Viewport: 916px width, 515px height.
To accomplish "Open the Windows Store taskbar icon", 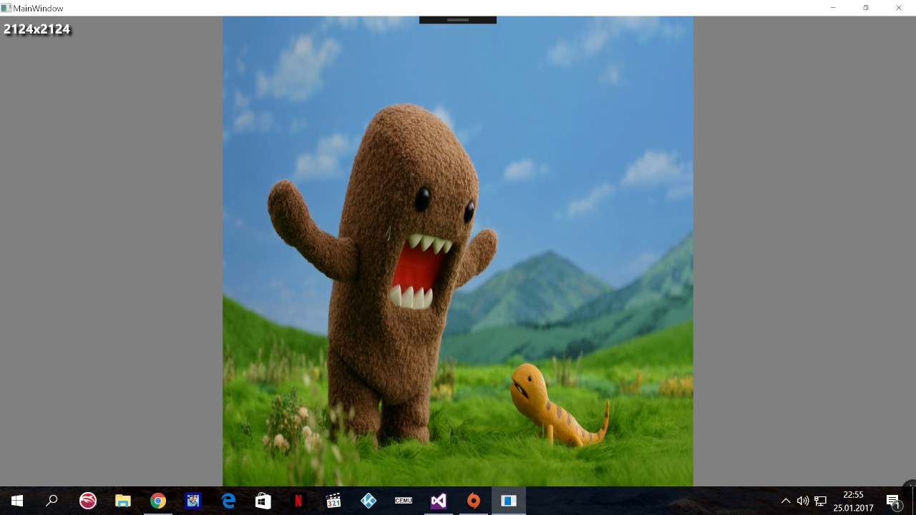I will pos(263,501).
